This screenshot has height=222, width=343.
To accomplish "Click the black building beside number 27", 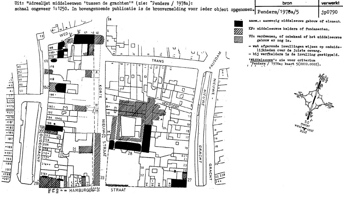I will coord(178,183).
